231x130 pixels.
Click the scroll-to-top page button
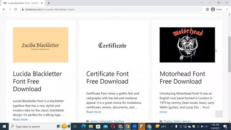pyautogui.click(x=219, y=114)
